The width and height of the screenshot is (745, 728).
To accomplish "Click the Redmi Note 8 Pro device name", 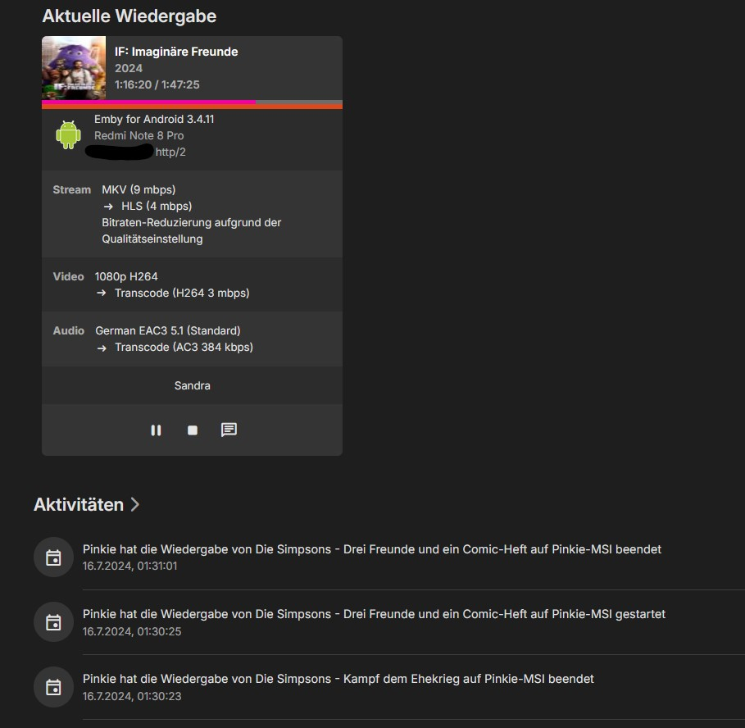I will pyautogui.click(x=139, y=135).
